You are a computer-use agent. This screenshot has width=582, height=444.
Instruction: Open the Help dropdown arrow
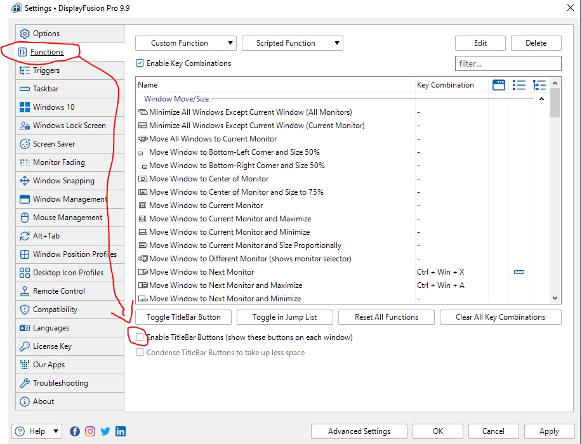point(56,431)
